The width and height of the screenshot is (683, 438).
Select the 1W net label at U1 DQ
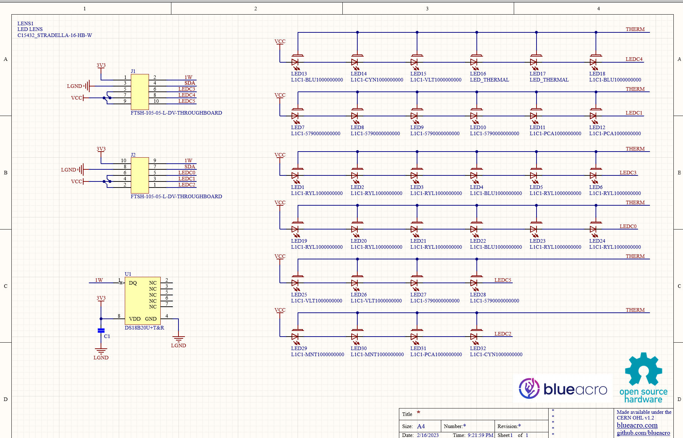coord(99,280)
